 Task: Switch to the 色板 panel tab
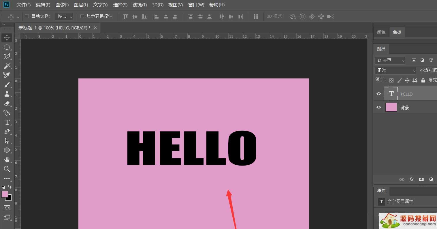coord(397,32)
